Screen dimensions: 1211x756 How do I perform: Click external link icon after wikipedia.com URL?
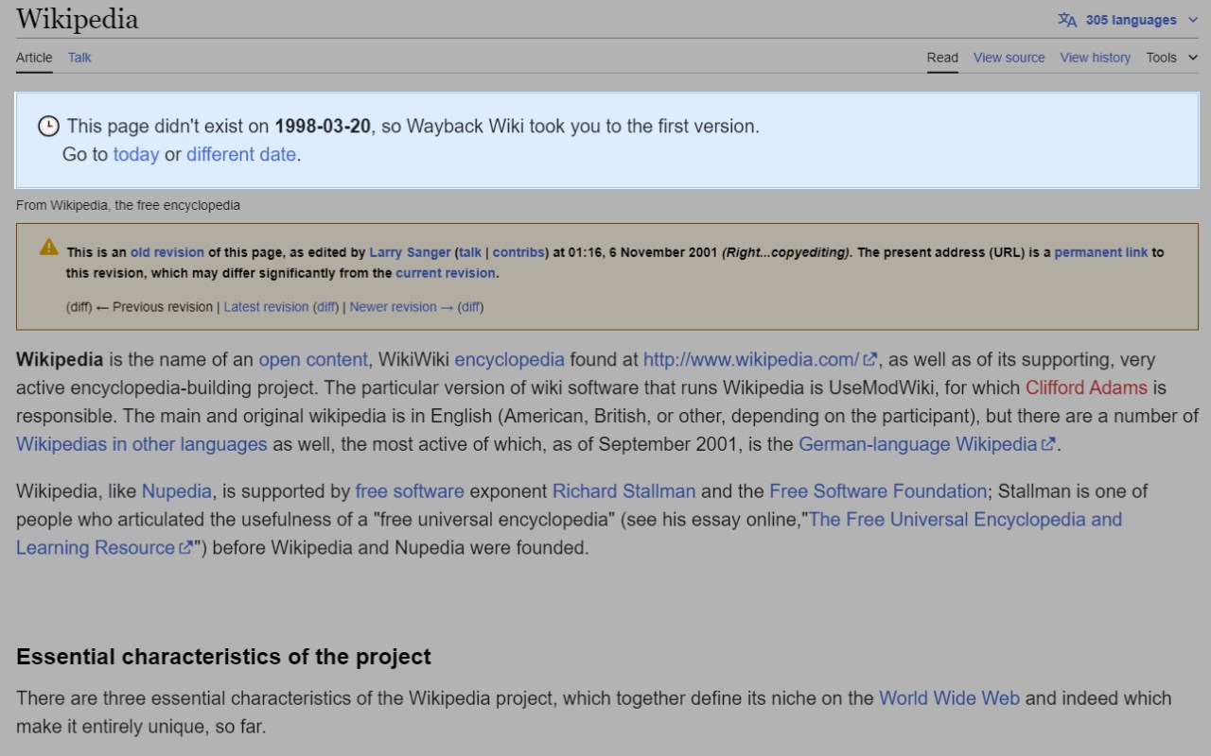click(870, 359)
